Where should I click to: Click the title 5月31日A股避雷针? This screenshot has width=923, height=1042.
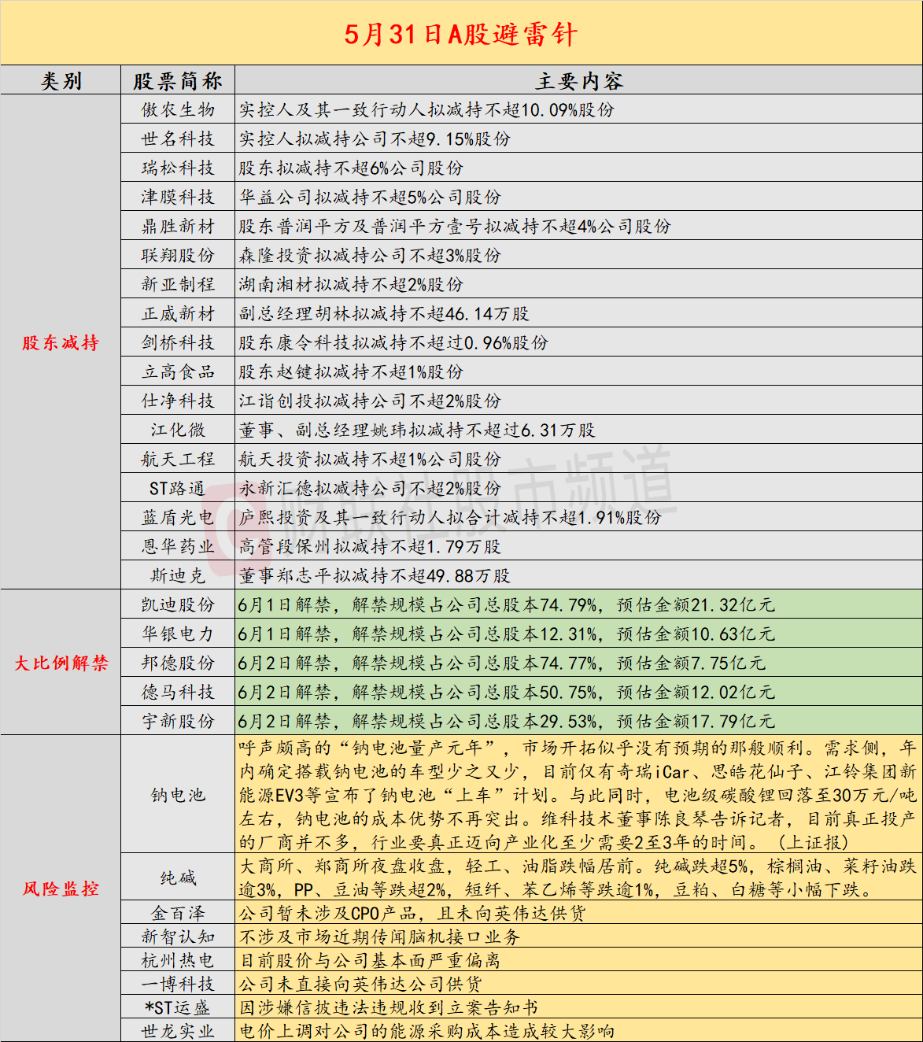pyautogui.click(x=461, y=34)
